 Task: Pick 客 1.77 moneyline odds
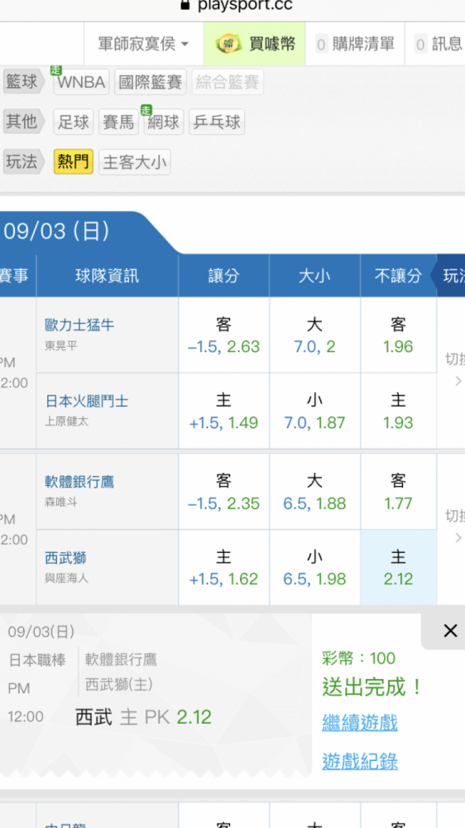[x=399, y=492]
